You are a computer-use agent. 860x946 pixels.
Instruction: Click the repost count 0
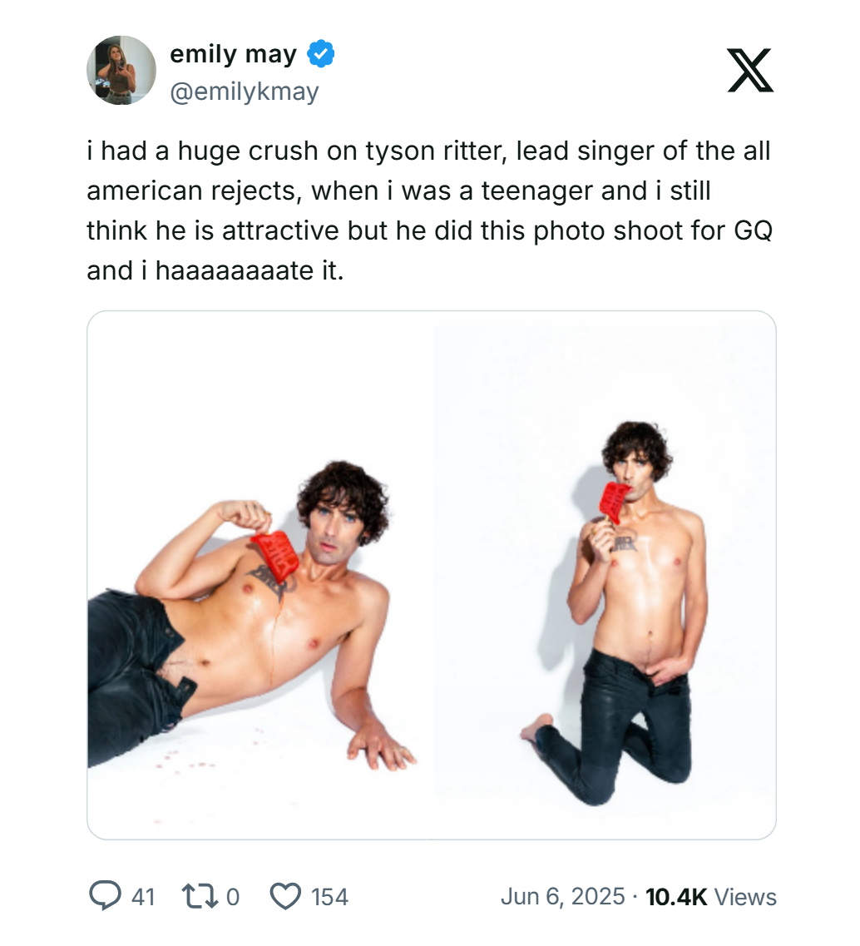(233, 897)
